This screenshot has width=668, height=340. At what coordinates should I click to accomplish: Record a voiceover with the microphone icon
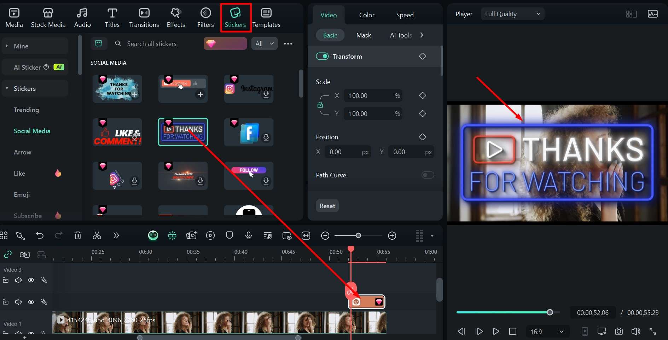pyautogui.click(x=249, y=235)
